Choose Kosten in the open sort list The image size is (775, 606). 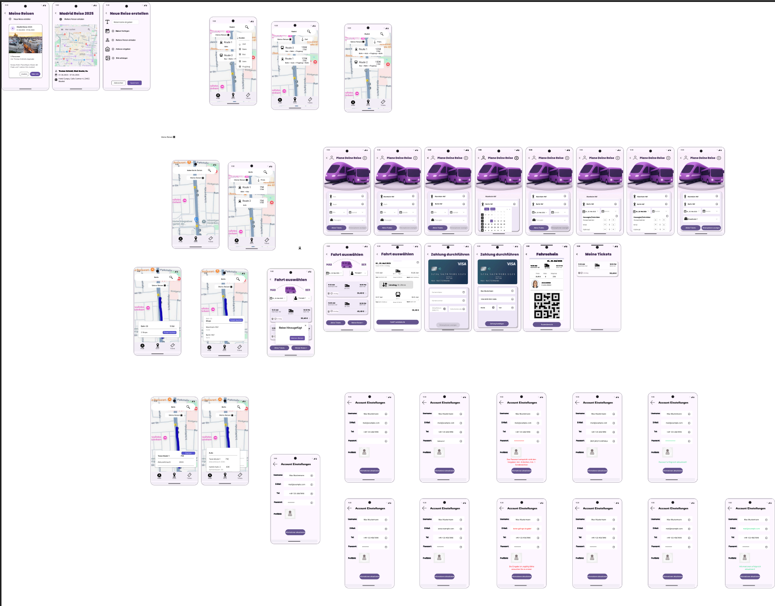click(x=242, y=38)
